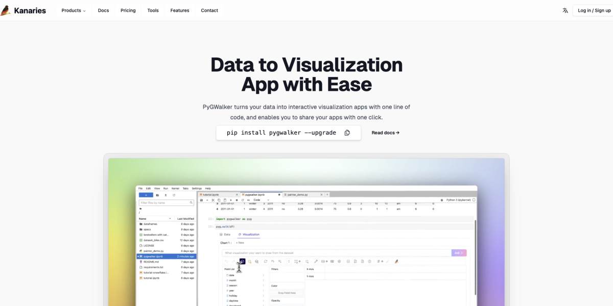This screenshot has width=613, height=306.
Task: Follow the Read docs link
Action: 385,133
